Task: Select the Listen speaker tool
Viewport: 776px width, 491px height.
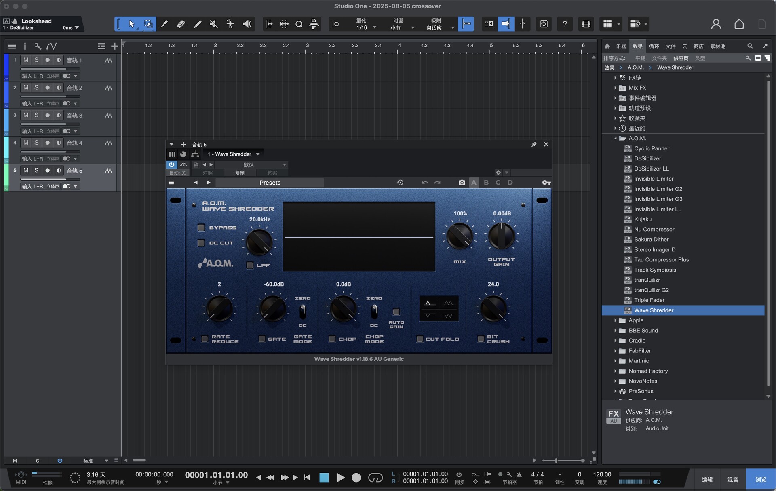Action: (247, 24)
